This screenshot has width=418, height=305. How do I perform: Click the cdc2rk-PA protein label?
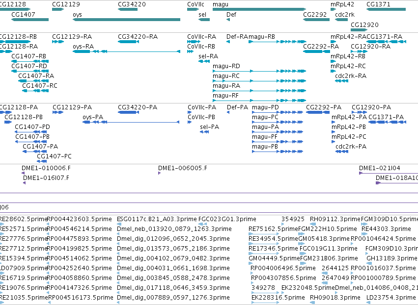[351, 147]
